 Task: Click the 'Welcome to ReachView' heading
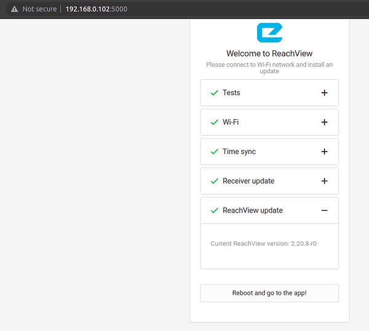pyautogui.click(x=269, y=53)
